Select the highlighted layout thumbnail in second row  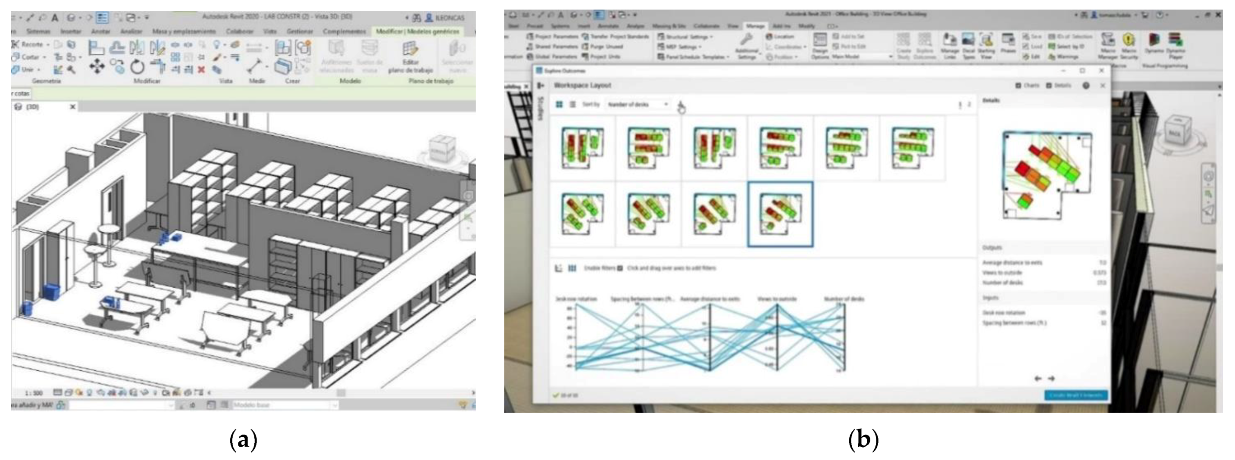(780, 214)
